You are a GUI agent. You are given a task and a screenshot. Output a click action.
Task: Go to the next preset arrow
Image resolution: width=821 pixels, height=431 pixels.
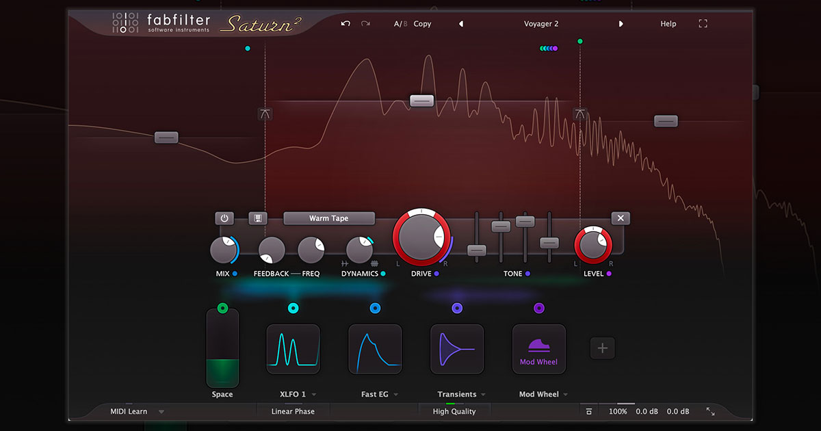click(621, 24)
